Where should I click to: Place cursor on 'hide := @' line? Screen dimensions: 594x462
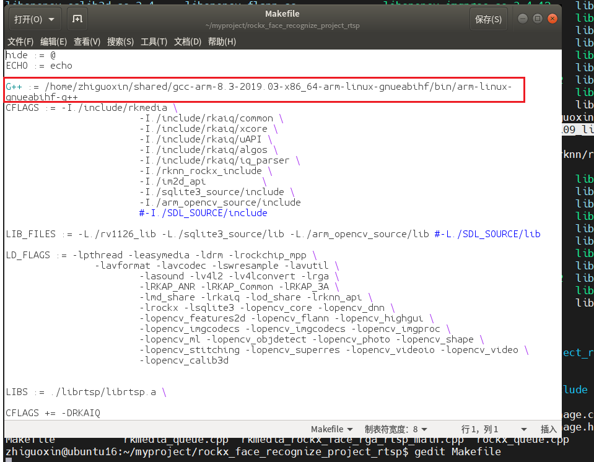31,55
